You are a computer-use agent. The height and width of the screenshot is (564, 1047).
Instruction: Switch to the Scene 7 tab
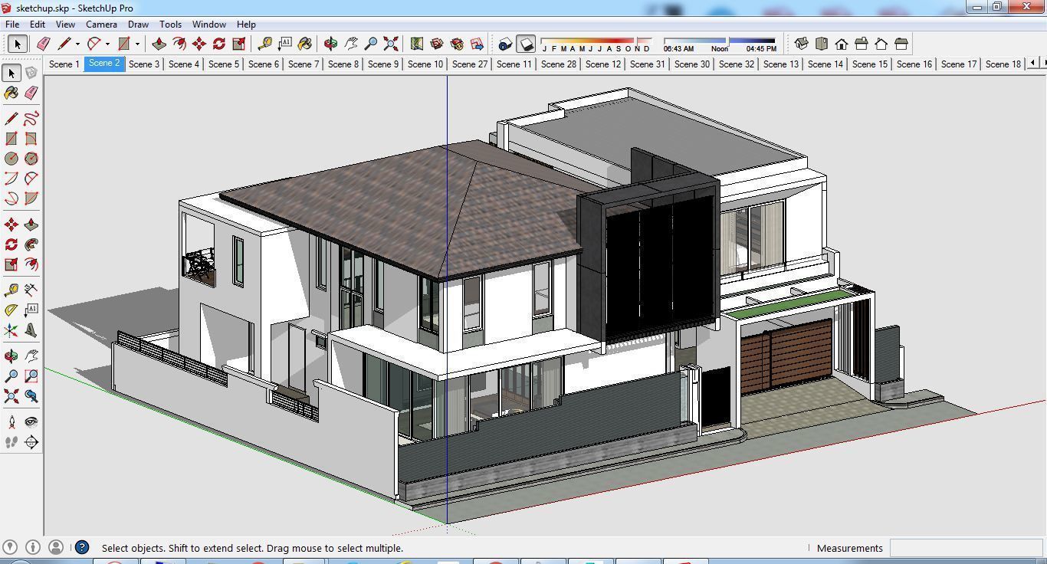click(304, 64)
